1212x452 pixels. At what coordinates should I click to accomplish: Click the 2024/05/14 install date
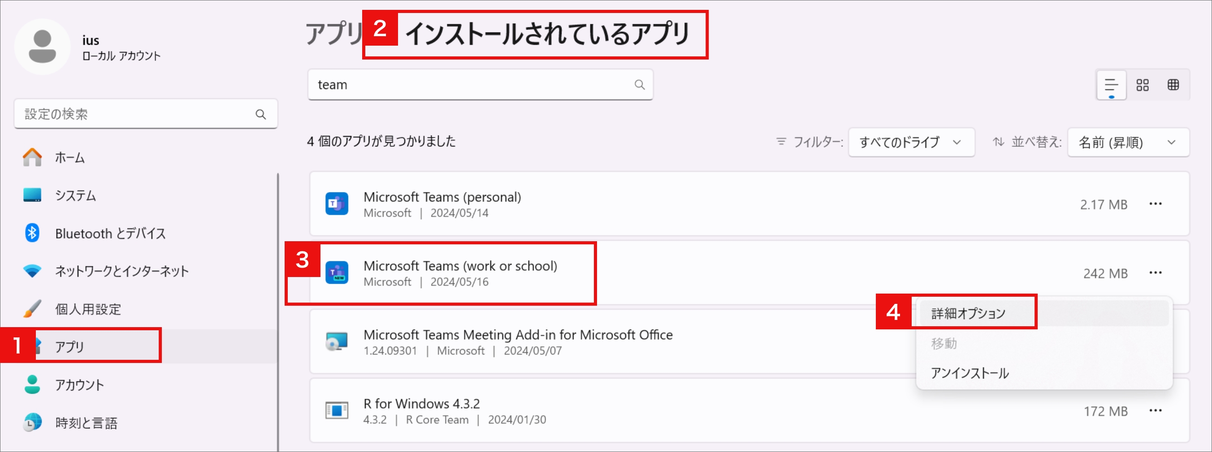coord(459,213)
